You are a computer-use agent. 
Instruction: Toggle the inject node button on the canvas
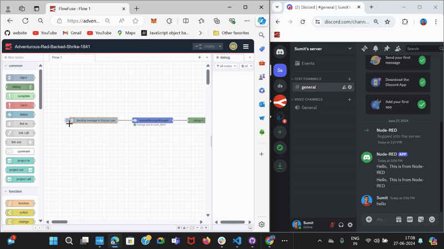[67, 121]
